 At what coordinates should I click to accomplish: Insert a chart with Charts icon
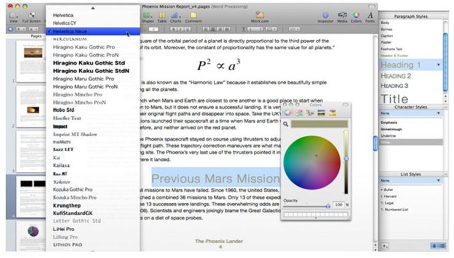click(x=175, y=15)
